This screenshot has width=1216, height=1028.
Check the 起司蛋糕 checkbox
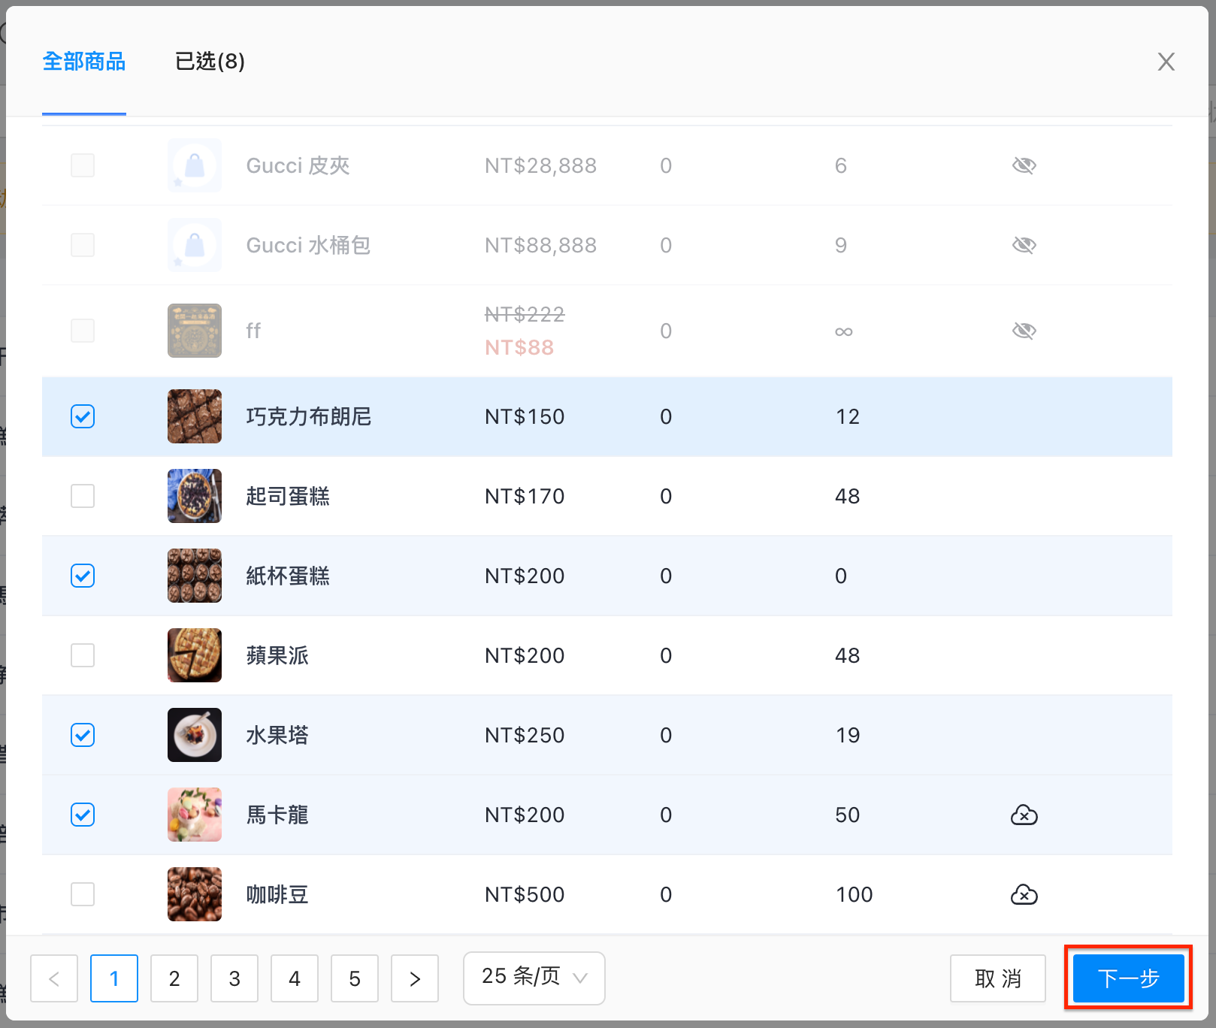point(83,496)
